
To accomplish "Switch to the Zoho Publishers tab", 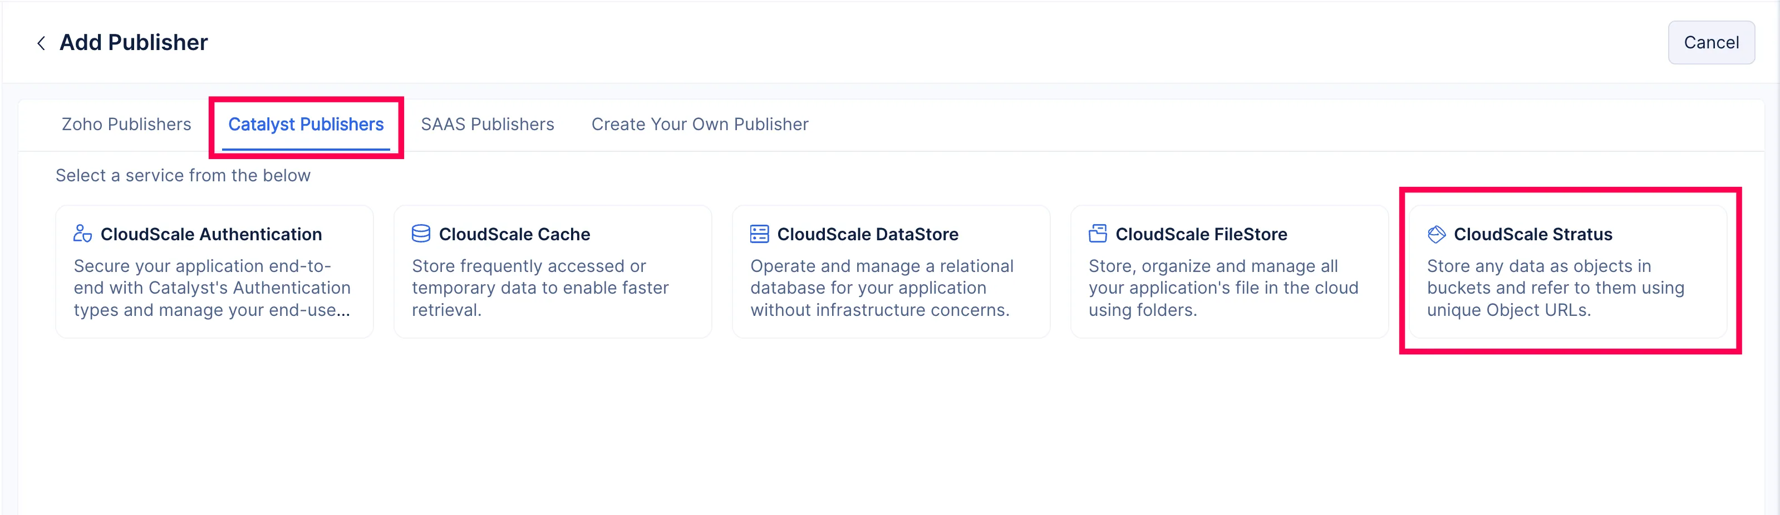I will pyautogui.click(x=126, y=124).
